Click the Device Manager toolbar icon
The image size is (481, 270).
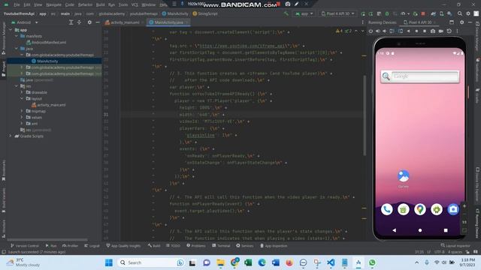441,13
